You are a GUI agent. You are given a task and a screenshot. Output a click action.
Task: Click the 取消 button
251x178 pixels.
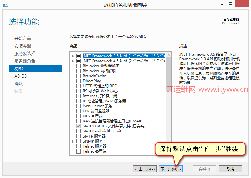coord(230,169)
